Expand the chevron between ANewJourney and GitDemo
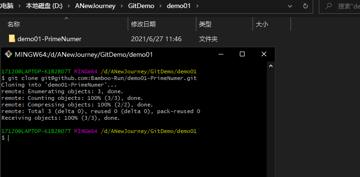 [122, 6]
